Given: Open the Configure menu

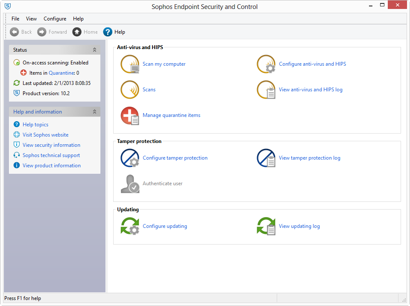Looking at the screenshot, I should [55, 19].
